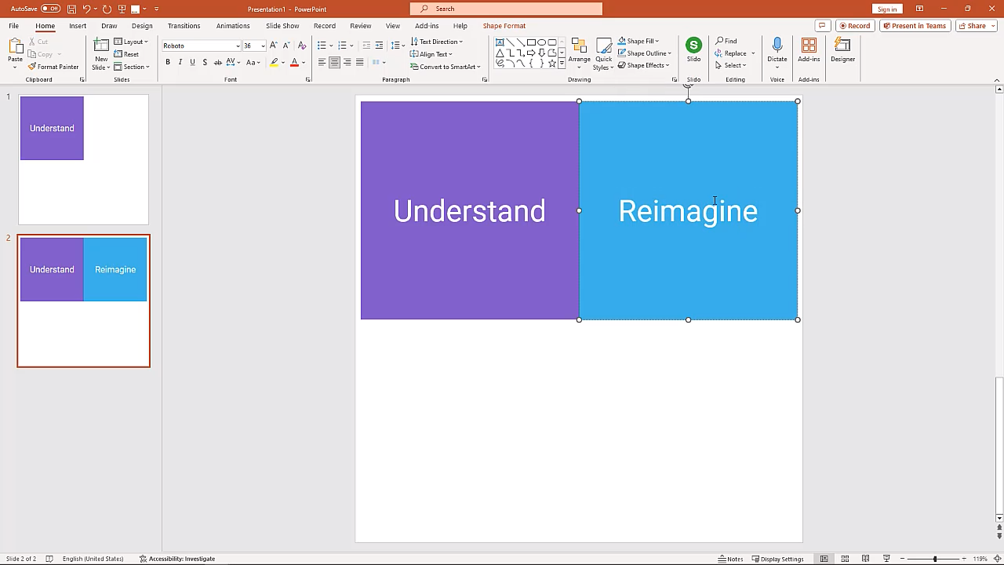Toggle center alignment
Image resolution: width=1004 pixels, height=565 pixels.
pos(334,62)
